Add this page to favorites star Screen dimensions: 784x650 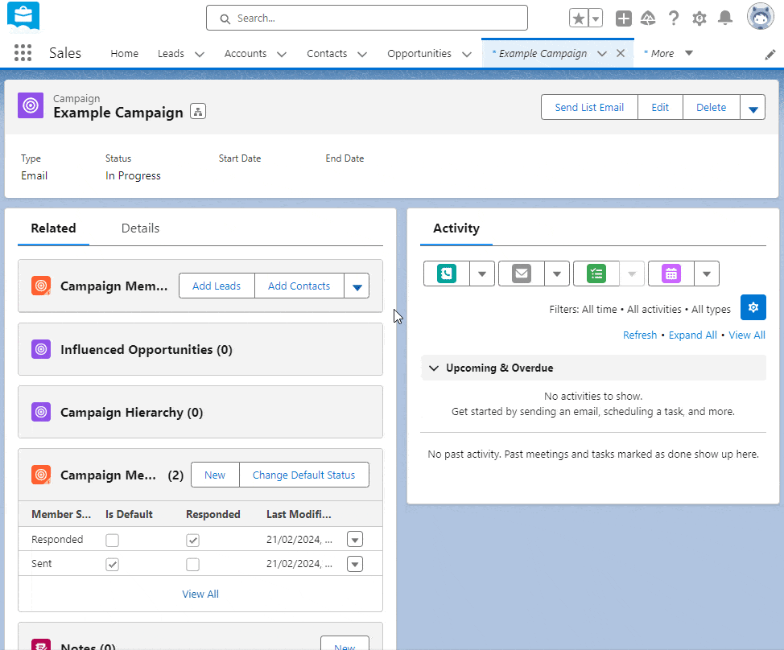[579, 19]
